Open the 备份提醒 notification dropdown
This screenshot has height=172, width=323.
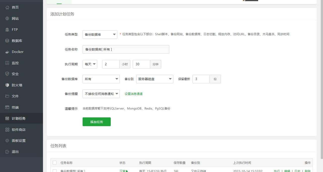click(101, 94)
